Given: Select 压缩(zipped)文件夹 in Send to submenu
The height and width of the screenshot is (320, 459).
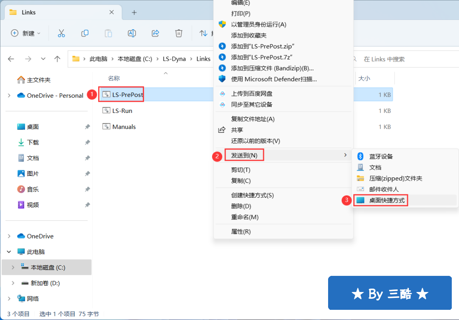Looking at the screenshot, I should click(x=405, y=178).
